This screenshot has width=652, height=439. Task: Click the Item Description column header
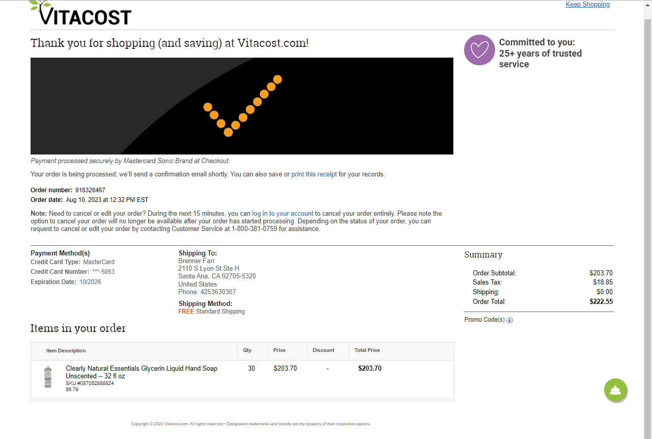(66, 351)
